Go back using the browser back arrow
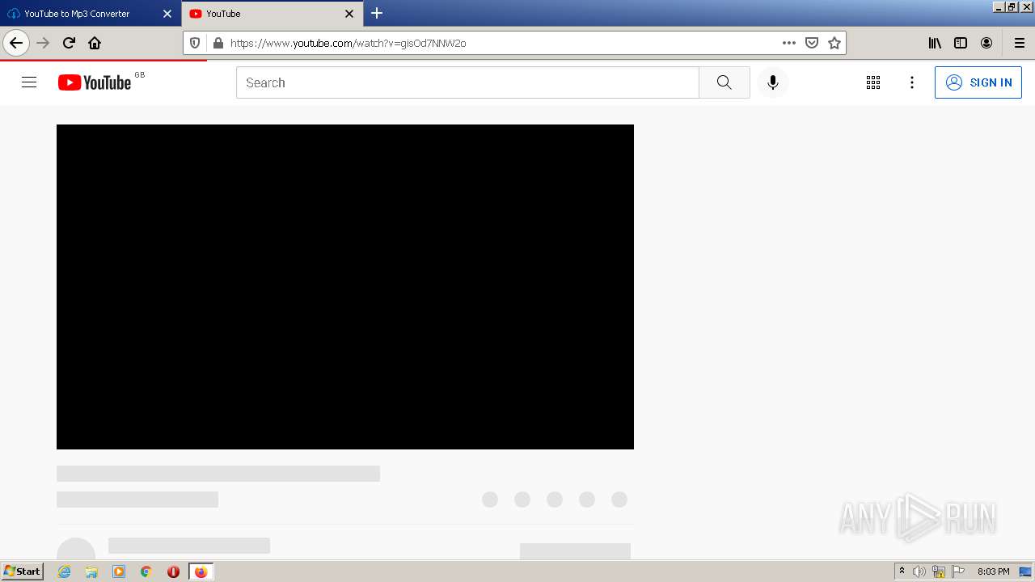This screenshot has height=582, width=1035. click(16, 43)
